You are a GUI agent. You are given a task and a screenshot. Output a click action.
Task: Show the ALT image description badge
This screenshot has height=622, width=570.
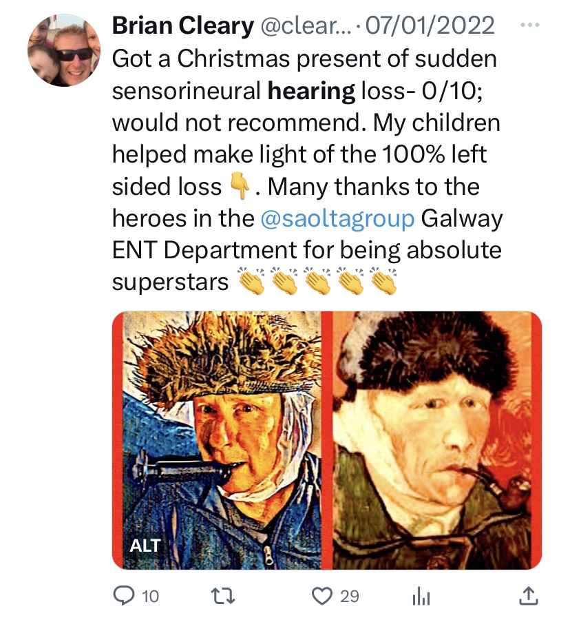pos(145,546)
